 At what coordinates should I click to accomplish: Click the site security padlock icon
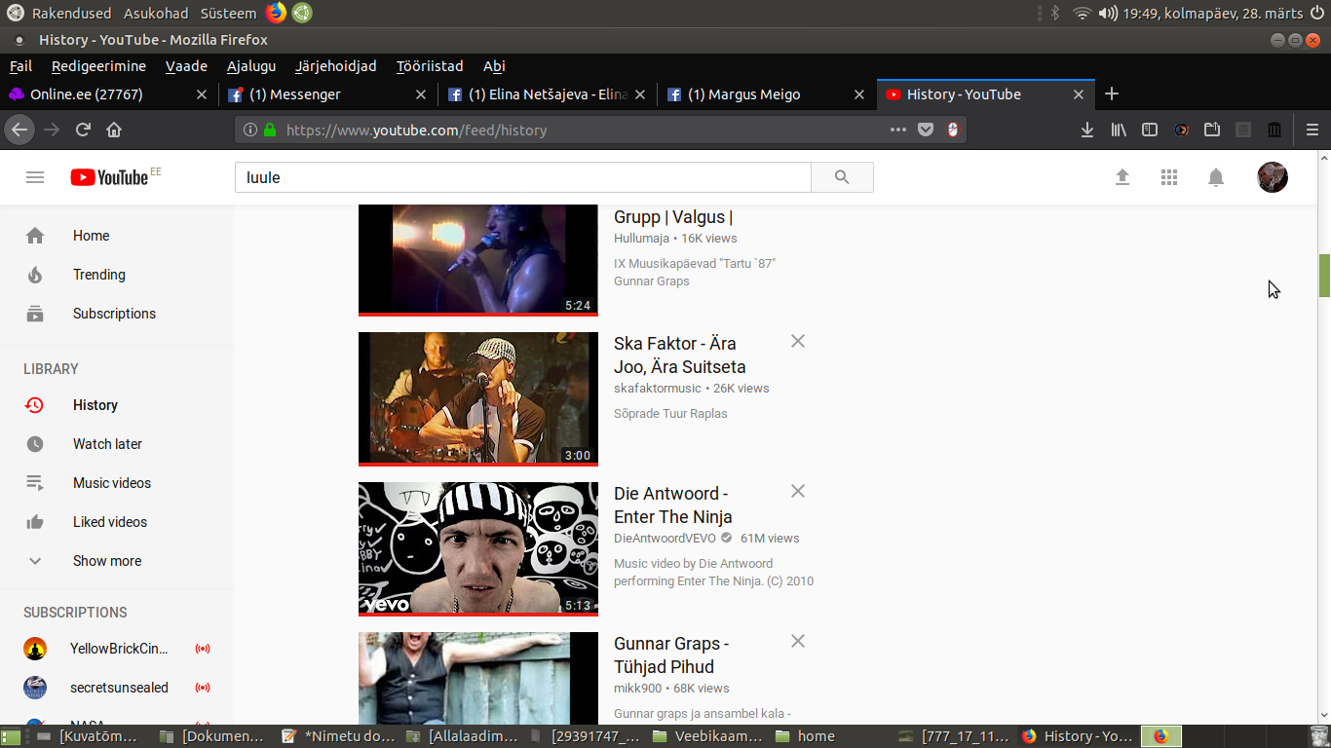(270, 130)
